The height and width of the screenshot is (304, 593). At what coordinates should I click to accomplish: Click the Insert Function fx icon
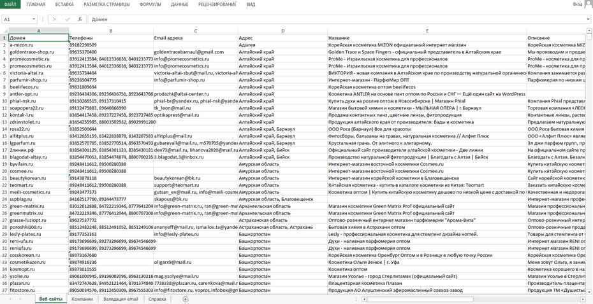[79, 20]
